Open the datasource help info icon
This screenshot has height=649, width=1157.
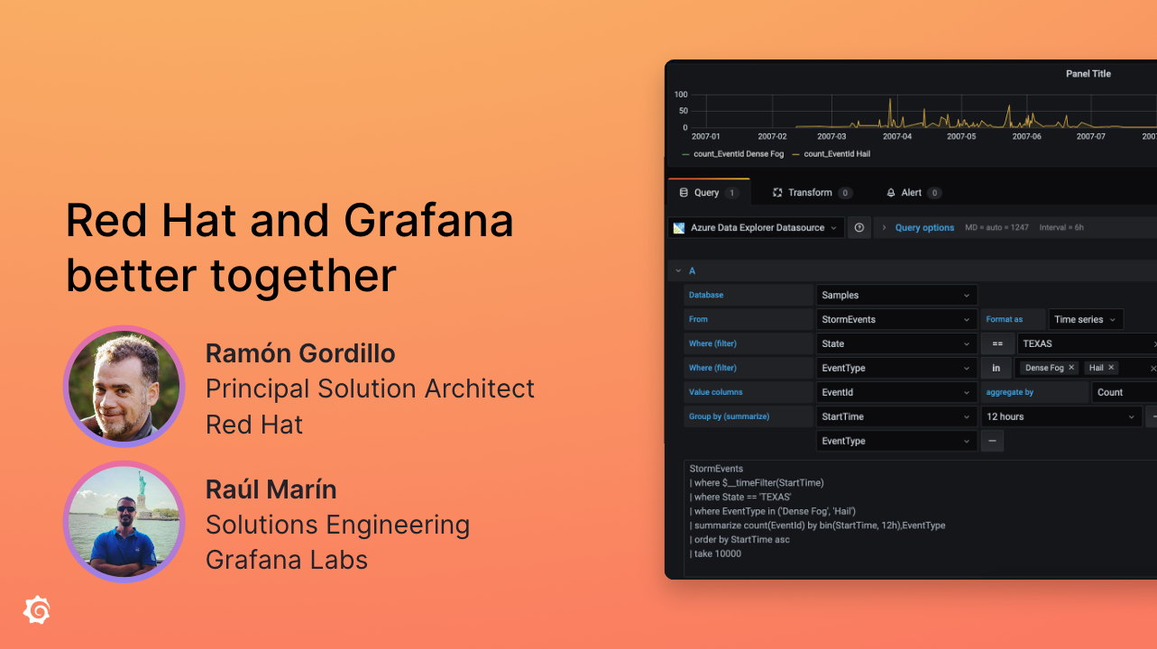coord(859,227)
